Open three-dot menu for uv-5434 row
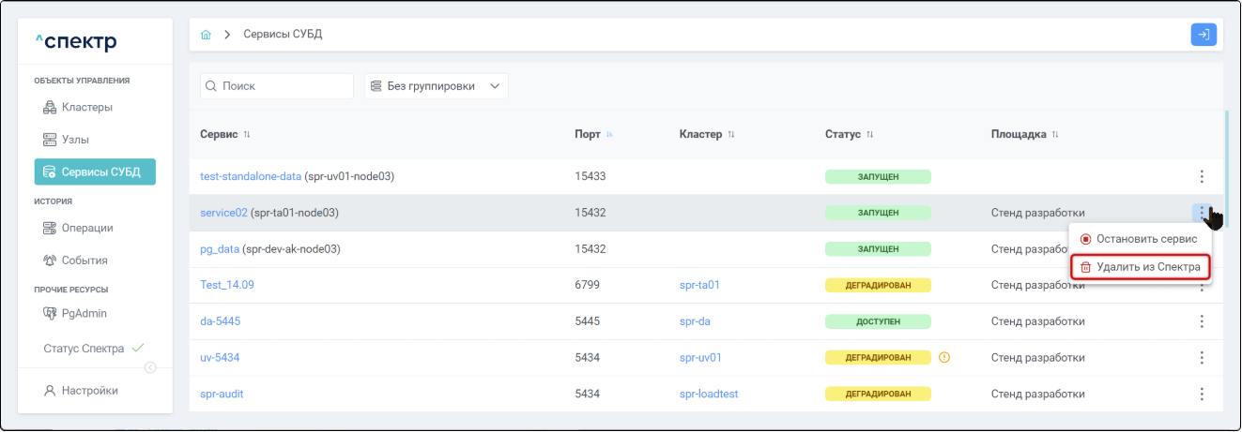The height and width of the screenshot is (432, 1242). tap(1202, 357)
